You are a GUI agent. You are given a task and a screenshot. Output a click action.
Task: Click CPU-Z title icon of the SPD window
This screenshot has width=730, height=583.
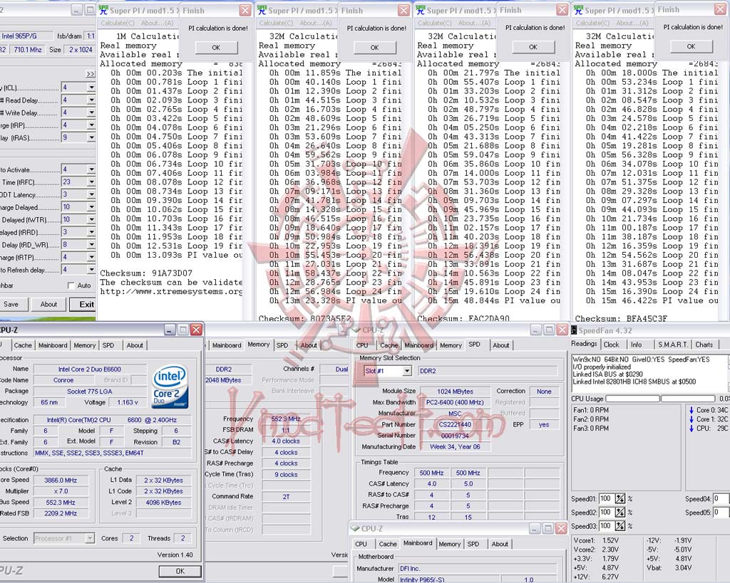[x=356, y=330]
